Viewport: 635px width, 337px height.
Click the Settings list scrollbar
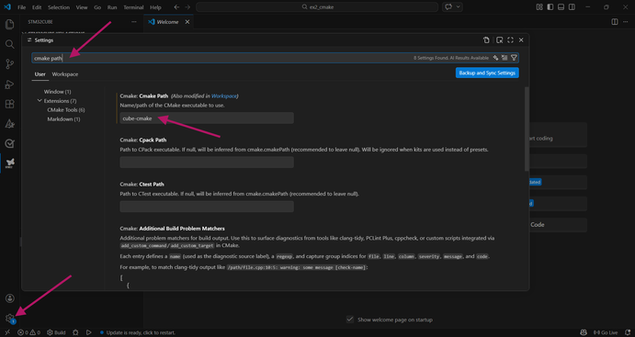tap(527, 129)
